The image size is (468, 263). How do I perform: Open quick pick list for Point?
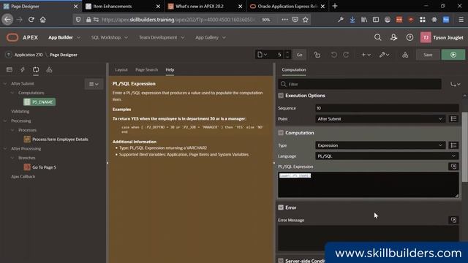tap(453, 118)
